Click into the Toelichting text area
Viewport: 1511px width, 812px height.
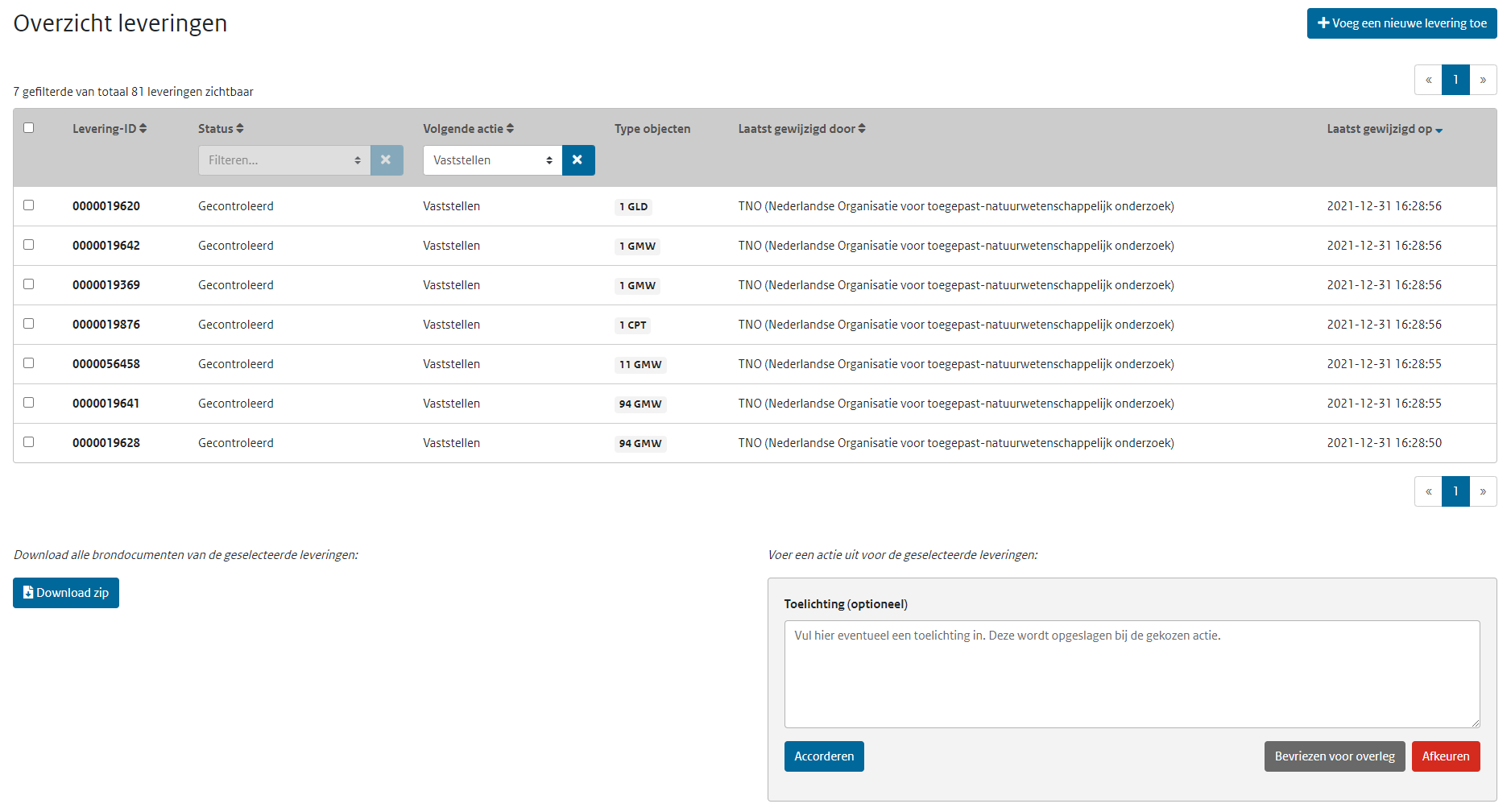coord(1132,674)
